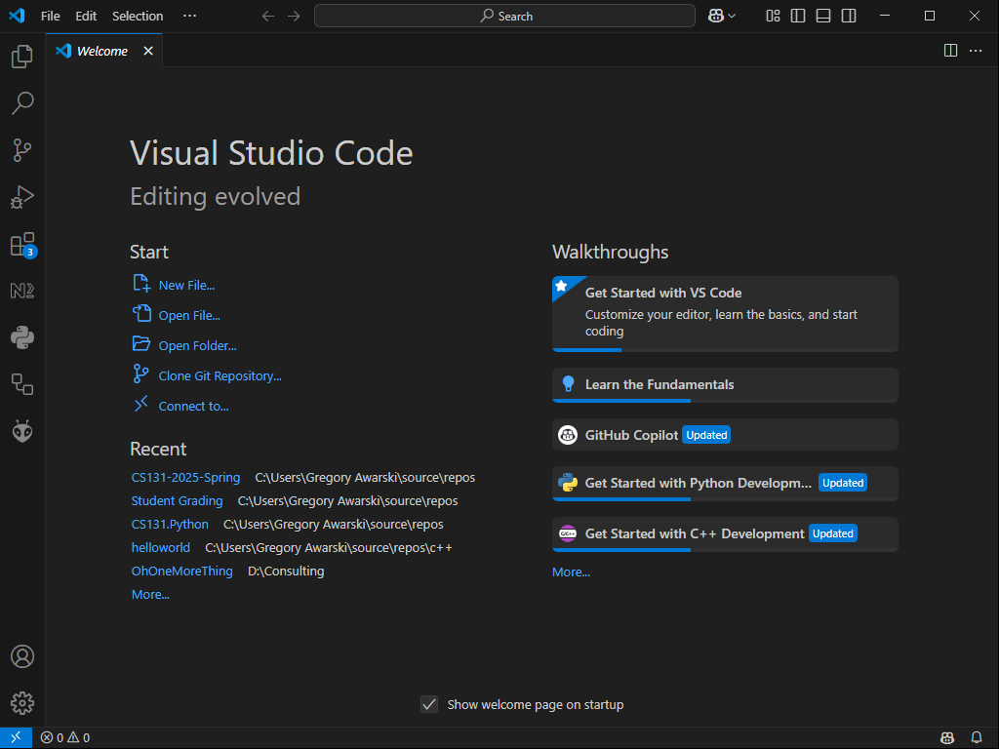Screen dimensions: 999x749
Task: Toggle the bottom Panel visibility
Action: [x=823, y=16]
